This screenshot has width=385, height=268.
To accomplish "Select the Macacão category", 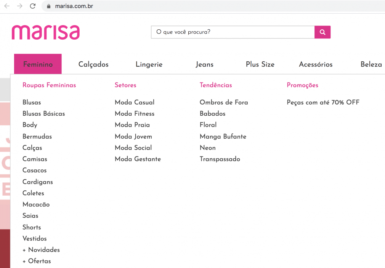I will click(36, 204).
